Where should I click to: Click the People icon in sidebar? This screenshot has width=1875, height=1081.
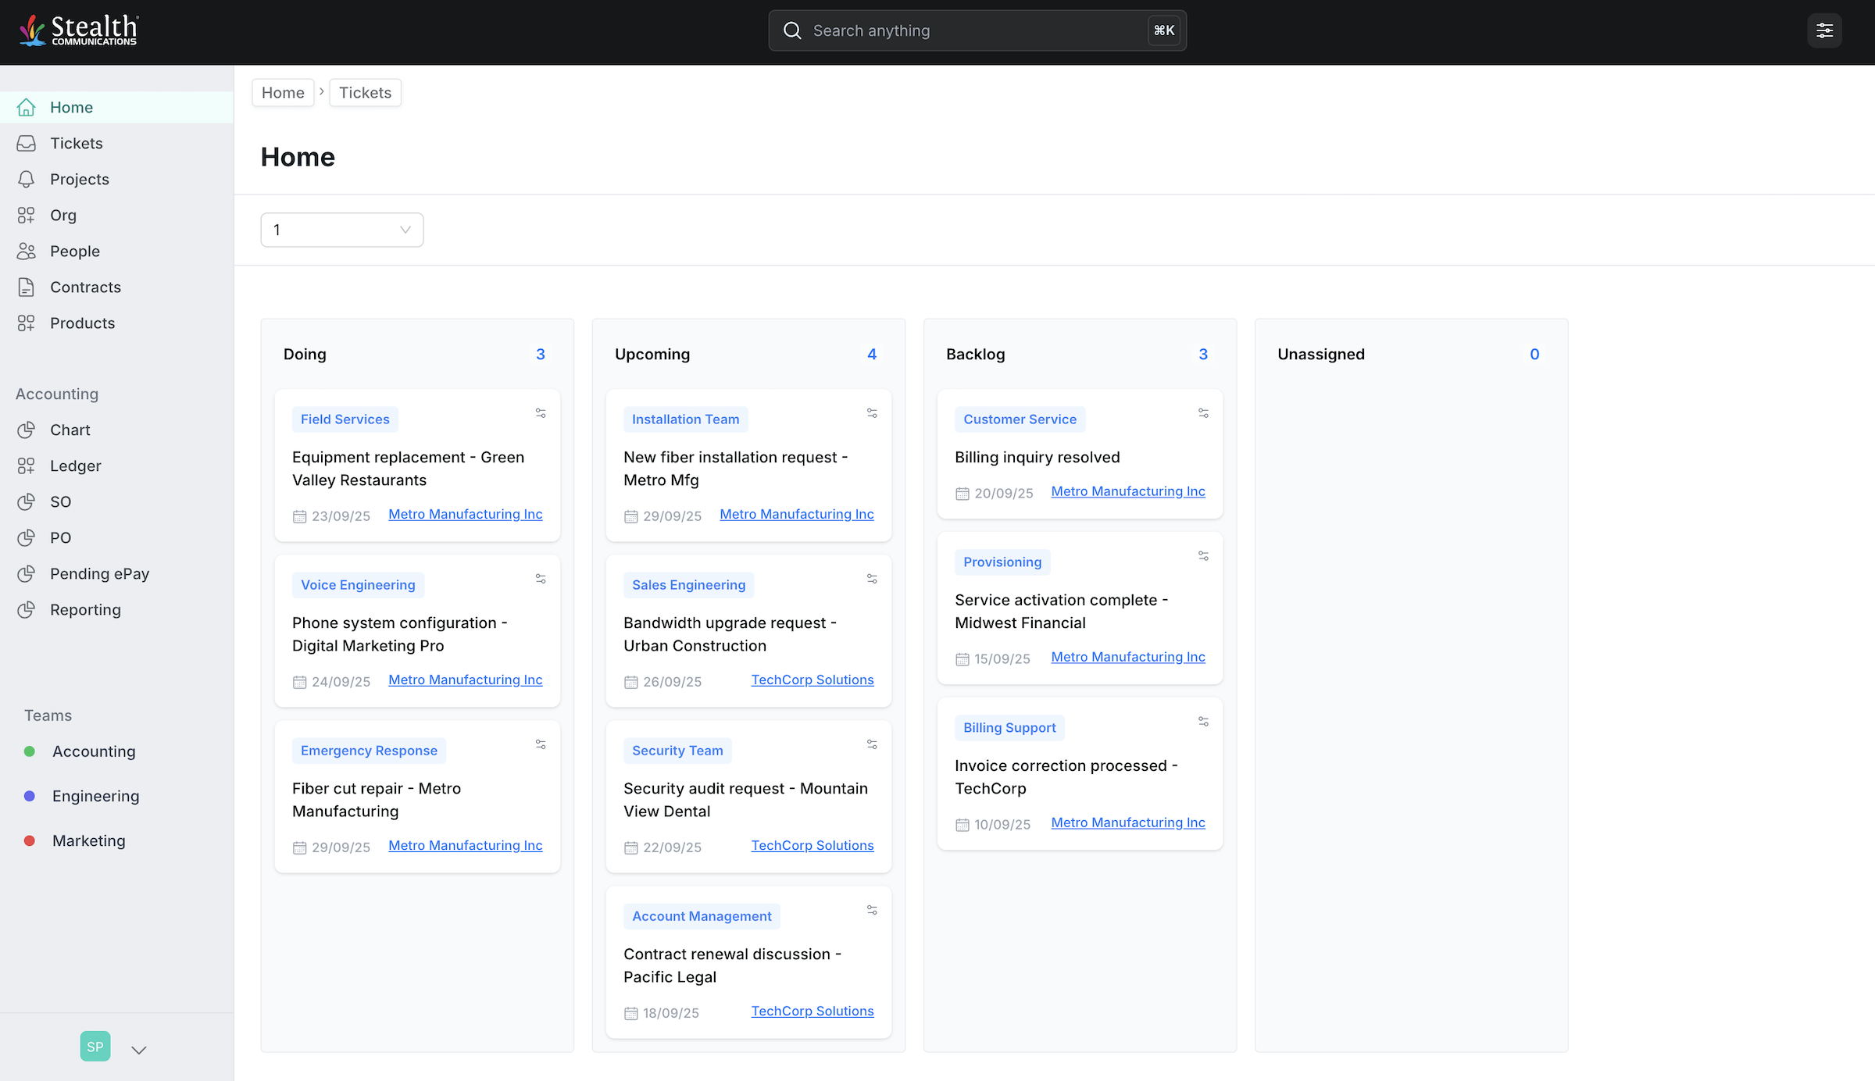(26, 252)
